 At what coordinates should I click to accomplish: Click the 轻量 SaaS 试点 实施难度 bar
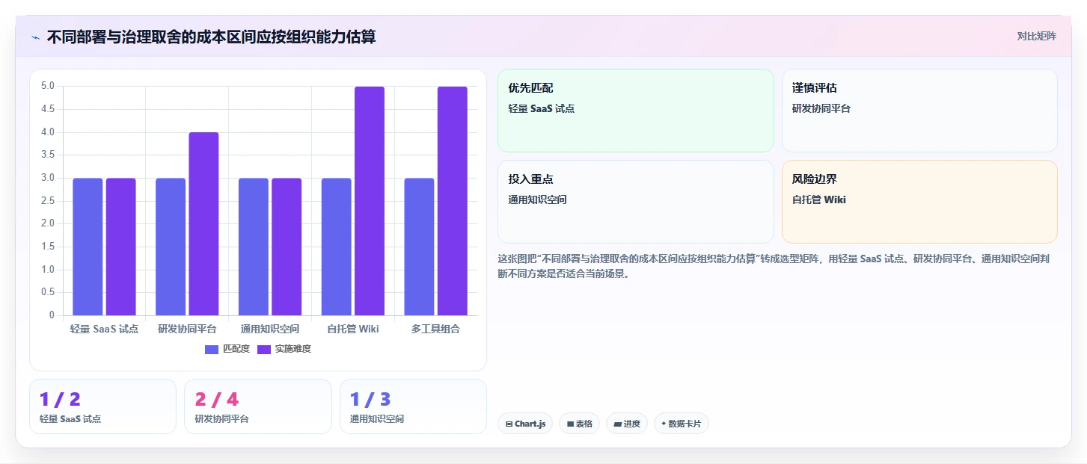[x=120, y=247]
